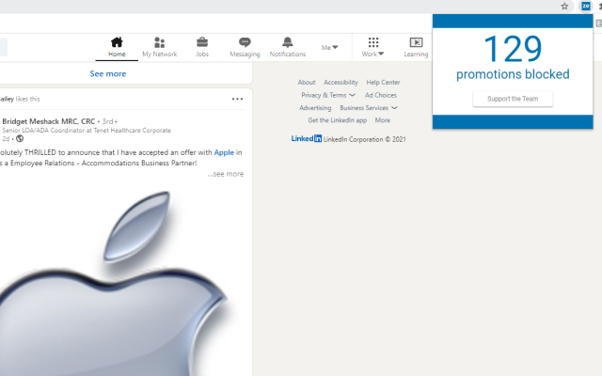Click the See more link

pyautogui.click(x=108, y=73)
